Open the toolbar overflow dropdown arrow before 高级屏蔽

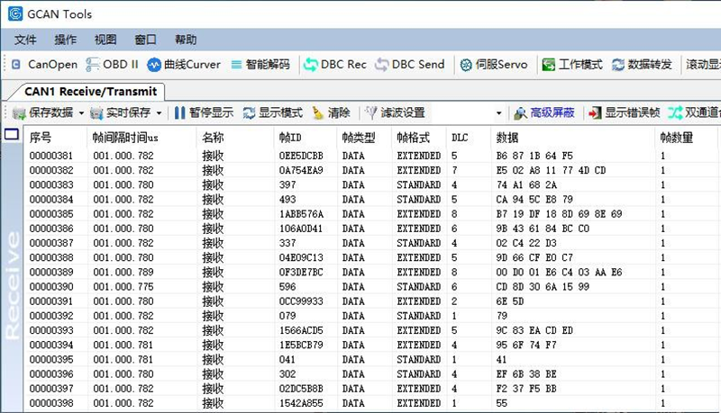(x=499, y=113)
